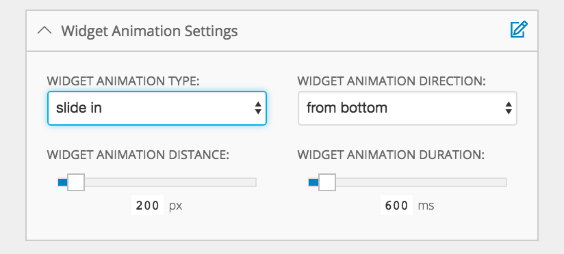Click the Widget Animation Type label
564x254 pixels.
point(123,81)
